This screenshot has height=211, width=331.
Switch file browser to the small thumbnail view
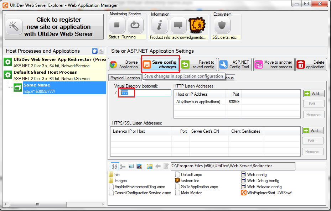(131, 166)
